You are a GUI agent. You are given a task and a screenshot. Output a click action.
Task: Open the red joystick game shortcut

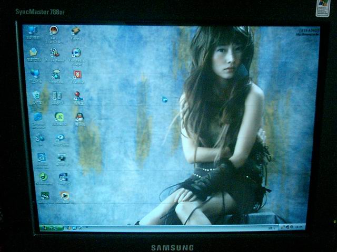coord(77,96)
